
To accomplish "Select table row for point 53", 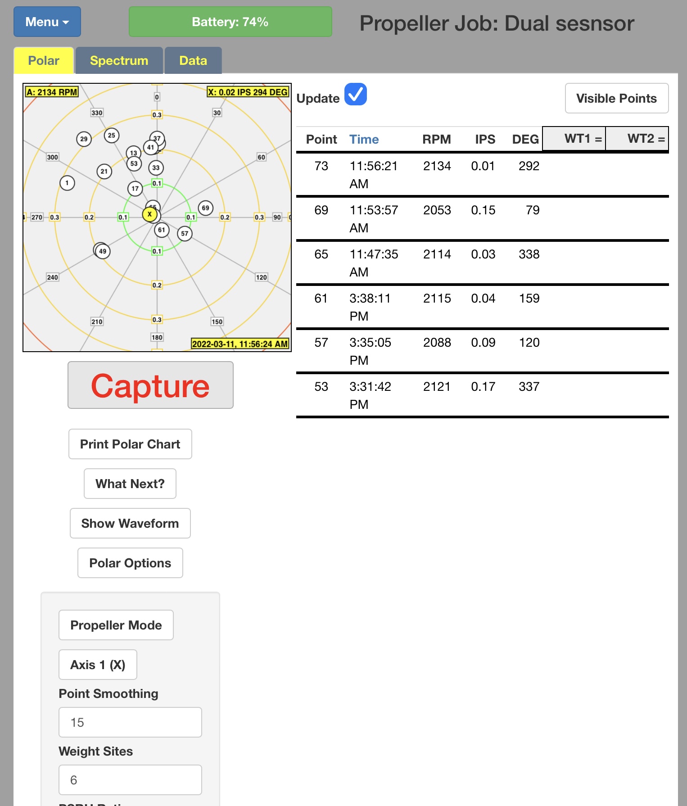I will pyautogui.click(x=483, y=395).
